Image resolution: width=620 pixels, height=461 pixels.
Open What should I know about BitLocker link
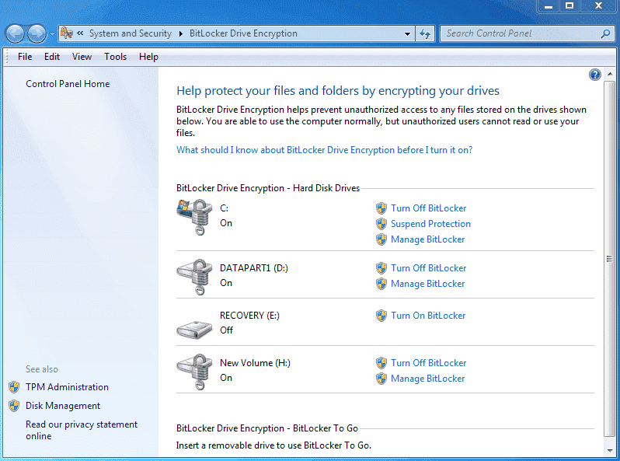point(324,150)
